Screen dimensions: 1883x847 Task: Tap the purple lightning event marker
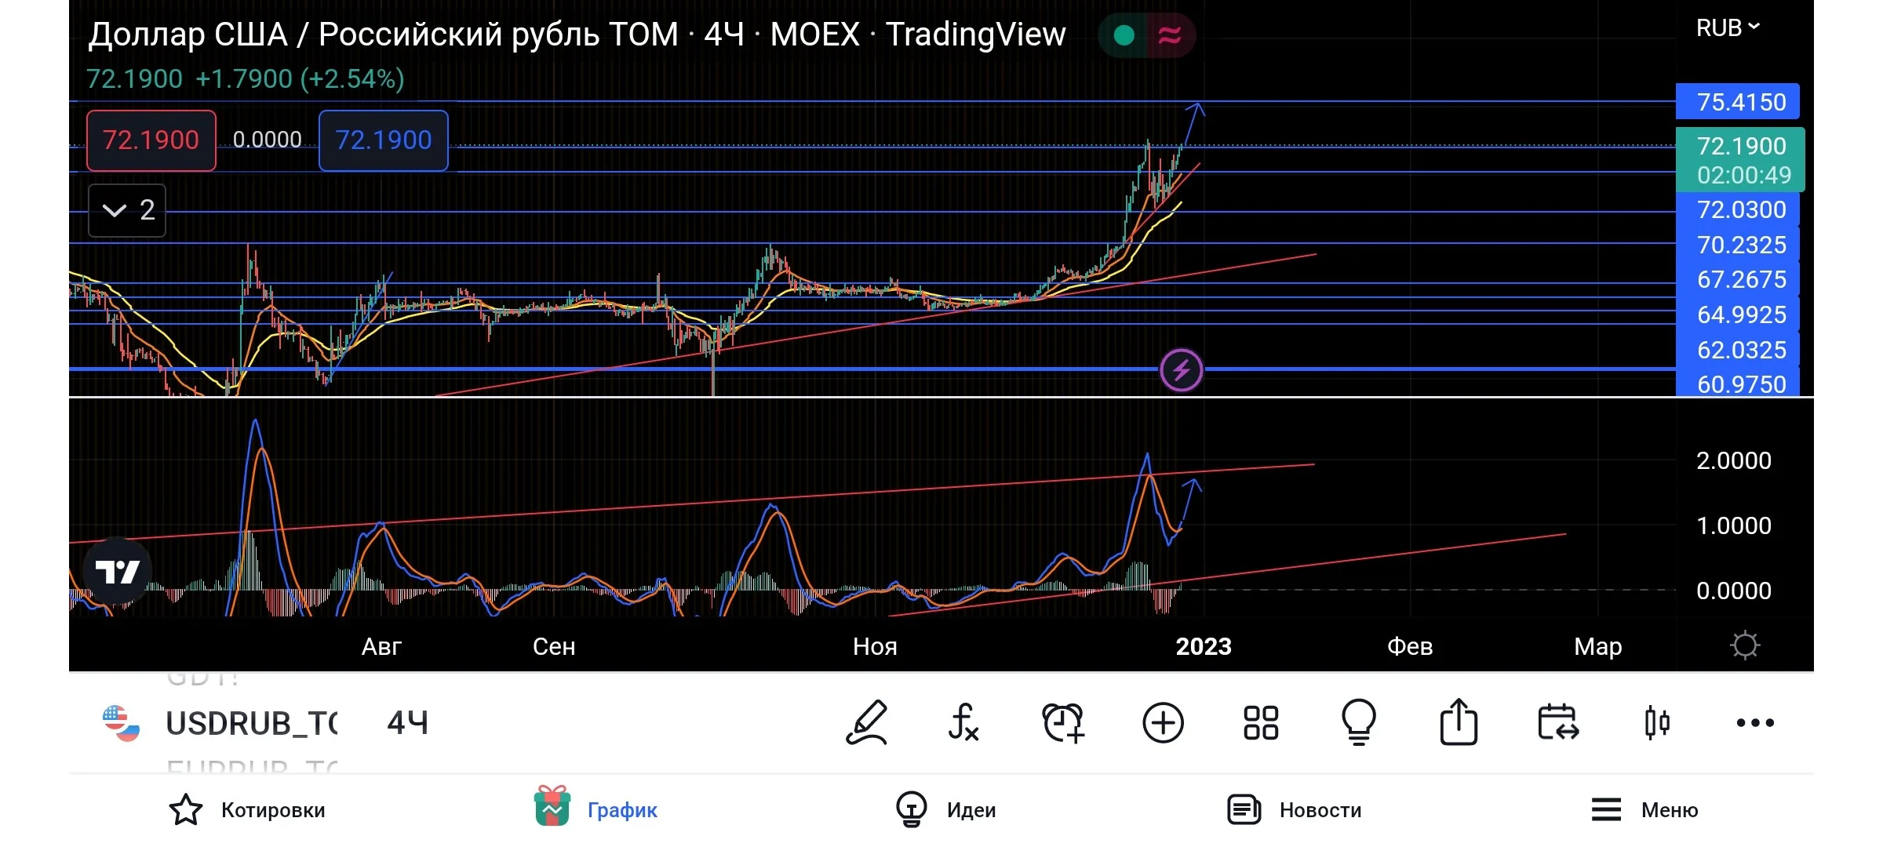1181,370
